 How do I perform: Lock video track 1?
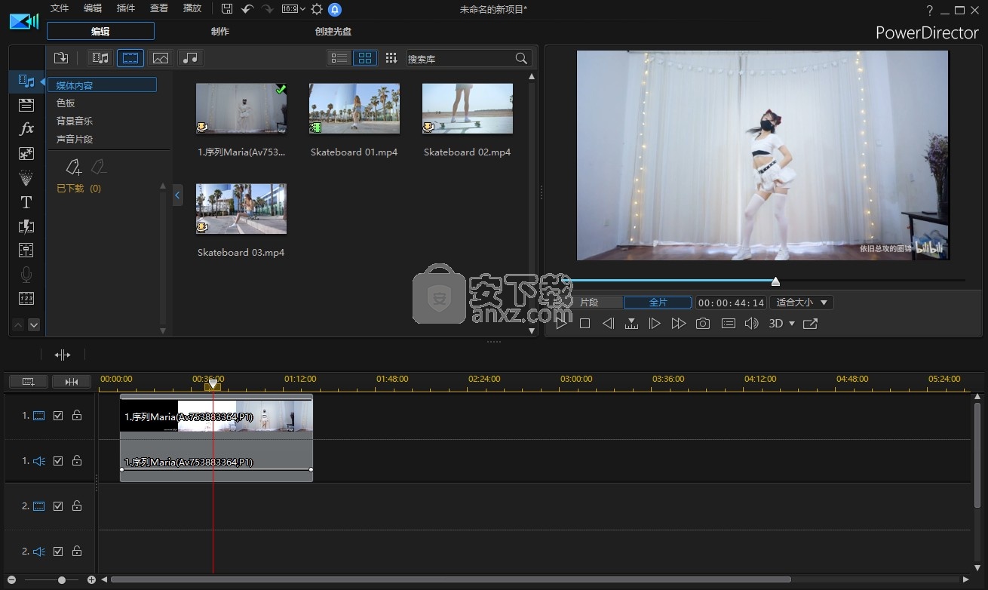point(77,415)
